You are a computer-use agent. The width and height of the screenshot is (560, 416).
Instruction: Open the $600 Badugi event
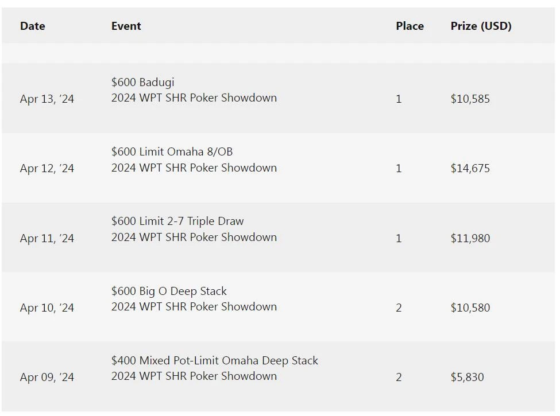(x=142, y=82)
